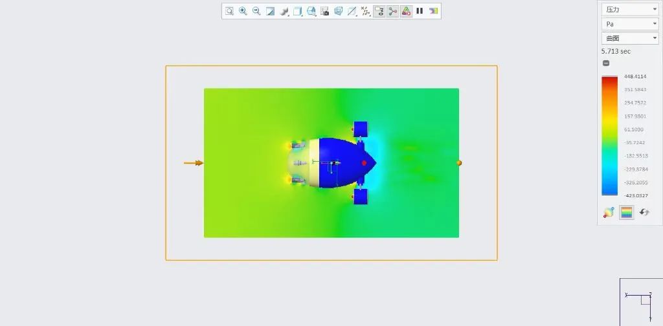Open the Pa units dropdown
Screen dimensions: 663x326
coord(629,24)
